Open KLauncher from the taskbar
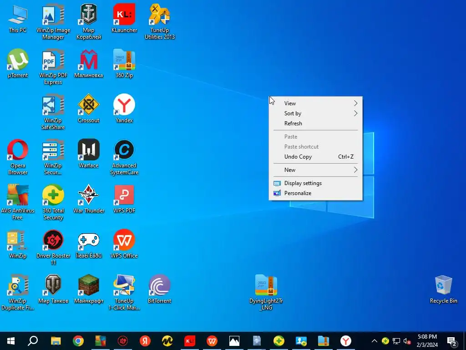Viewport: 466px width, 350px height. click(190, 341)
